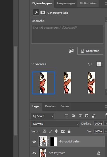Select the Generatief vullen layer mask thumbnail
The width and height of the screenshot is (107, 157).
tap(54, 142)
